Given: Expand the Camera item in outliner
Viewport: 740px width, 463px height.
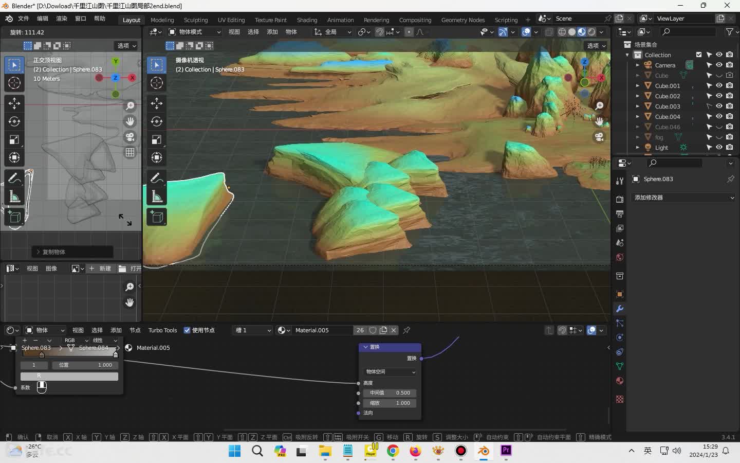Looking at the screenshot, I should point(637,65).
